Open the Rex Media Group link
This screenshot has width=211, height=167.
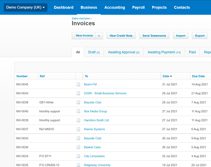pos(95,111)
